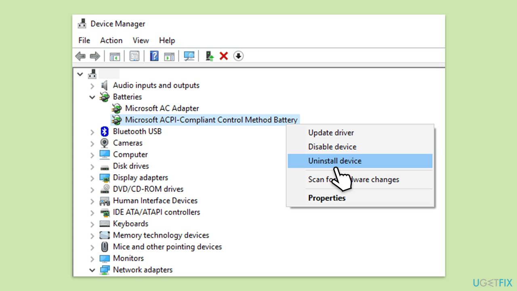Expand the DVD/CD-ROM drives category

(92, 189)
